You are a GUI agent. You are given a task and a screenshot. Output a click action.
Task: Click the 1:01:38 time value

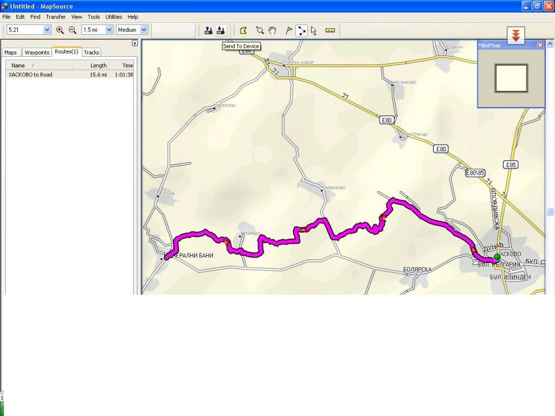pos(124,75)
